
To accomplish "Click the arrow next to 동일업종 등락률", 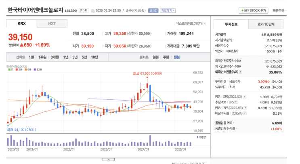I will 236,128.
